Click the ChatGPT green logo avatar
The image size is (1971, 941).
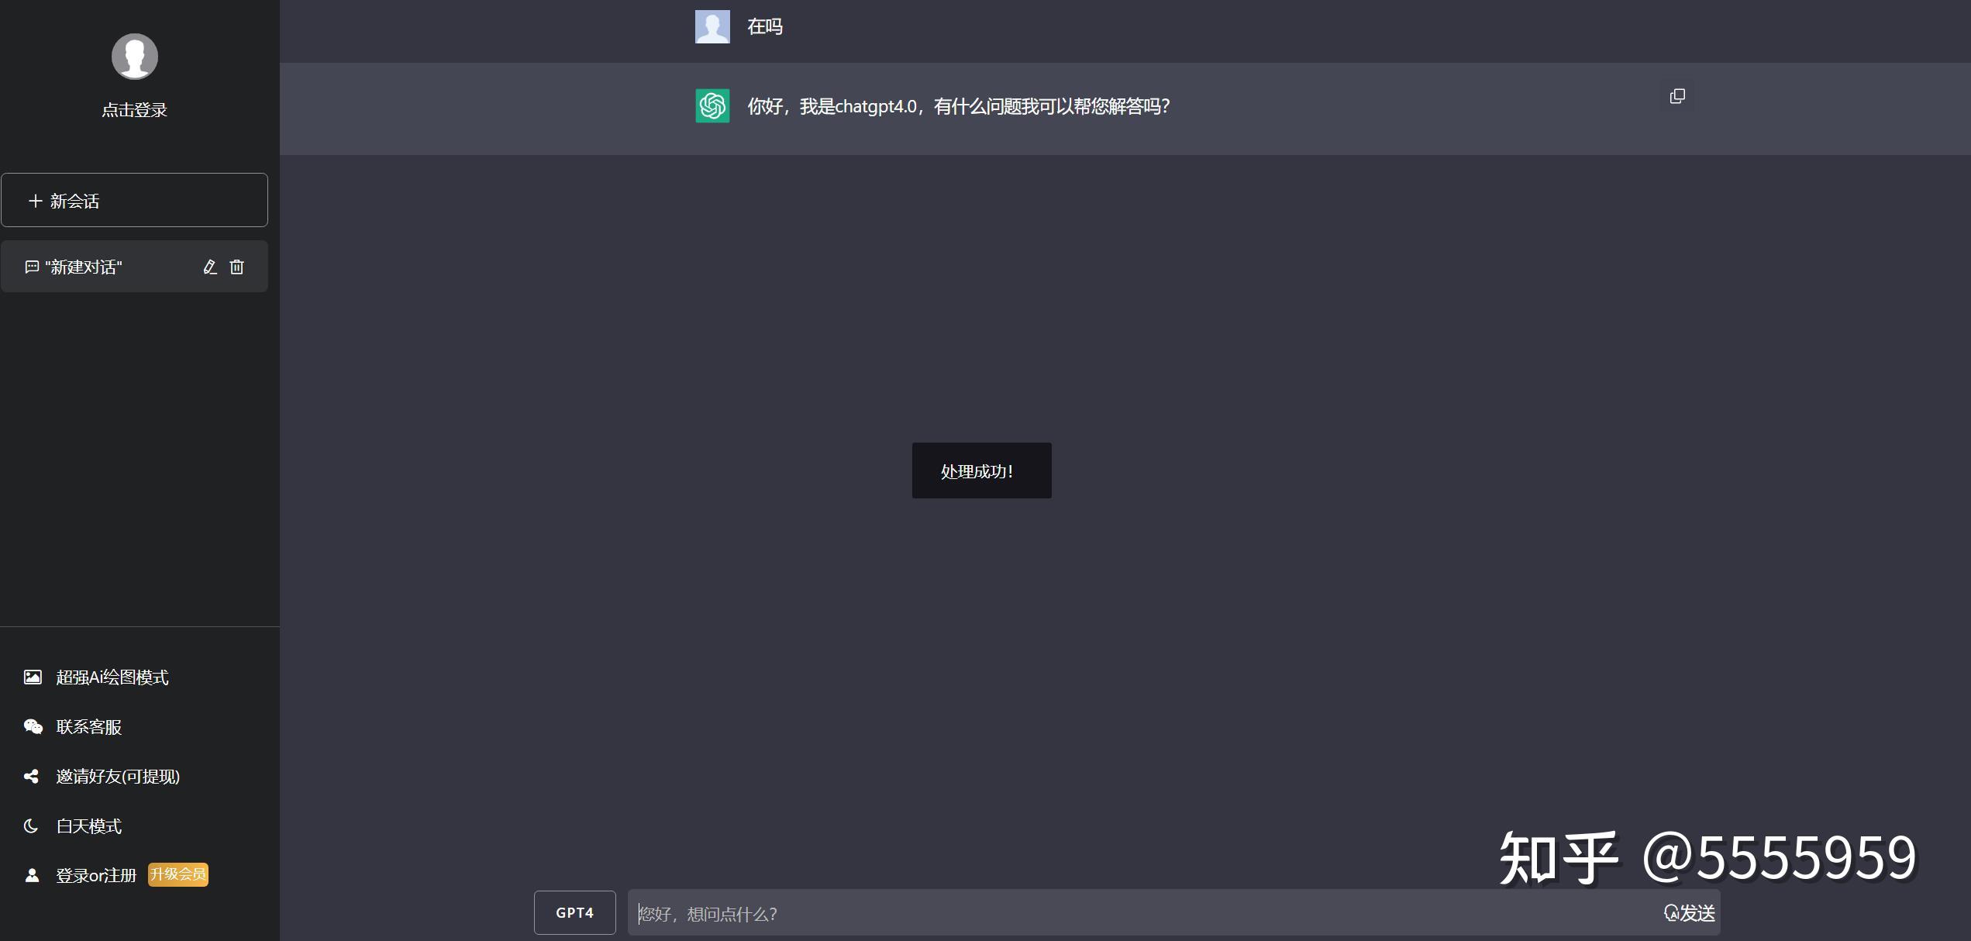tap(712, 106)
